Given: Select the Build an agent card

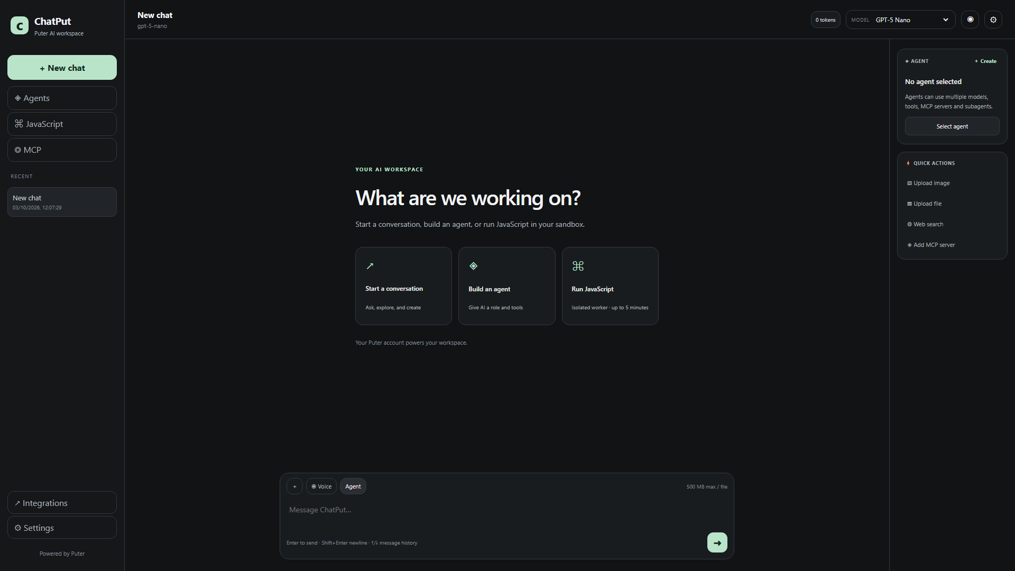Looking at the screenshot, I should coord(506,286).
